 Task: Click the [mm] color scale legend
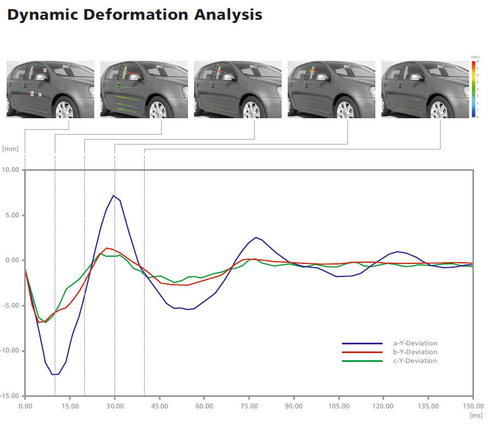click(475, 88)
